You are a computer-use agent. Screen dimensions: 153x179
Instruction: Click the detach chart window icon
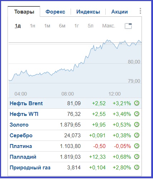point(128,26)
